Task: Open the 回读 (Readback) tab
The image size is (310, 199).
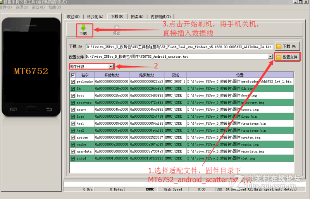Action: [137, 17]
